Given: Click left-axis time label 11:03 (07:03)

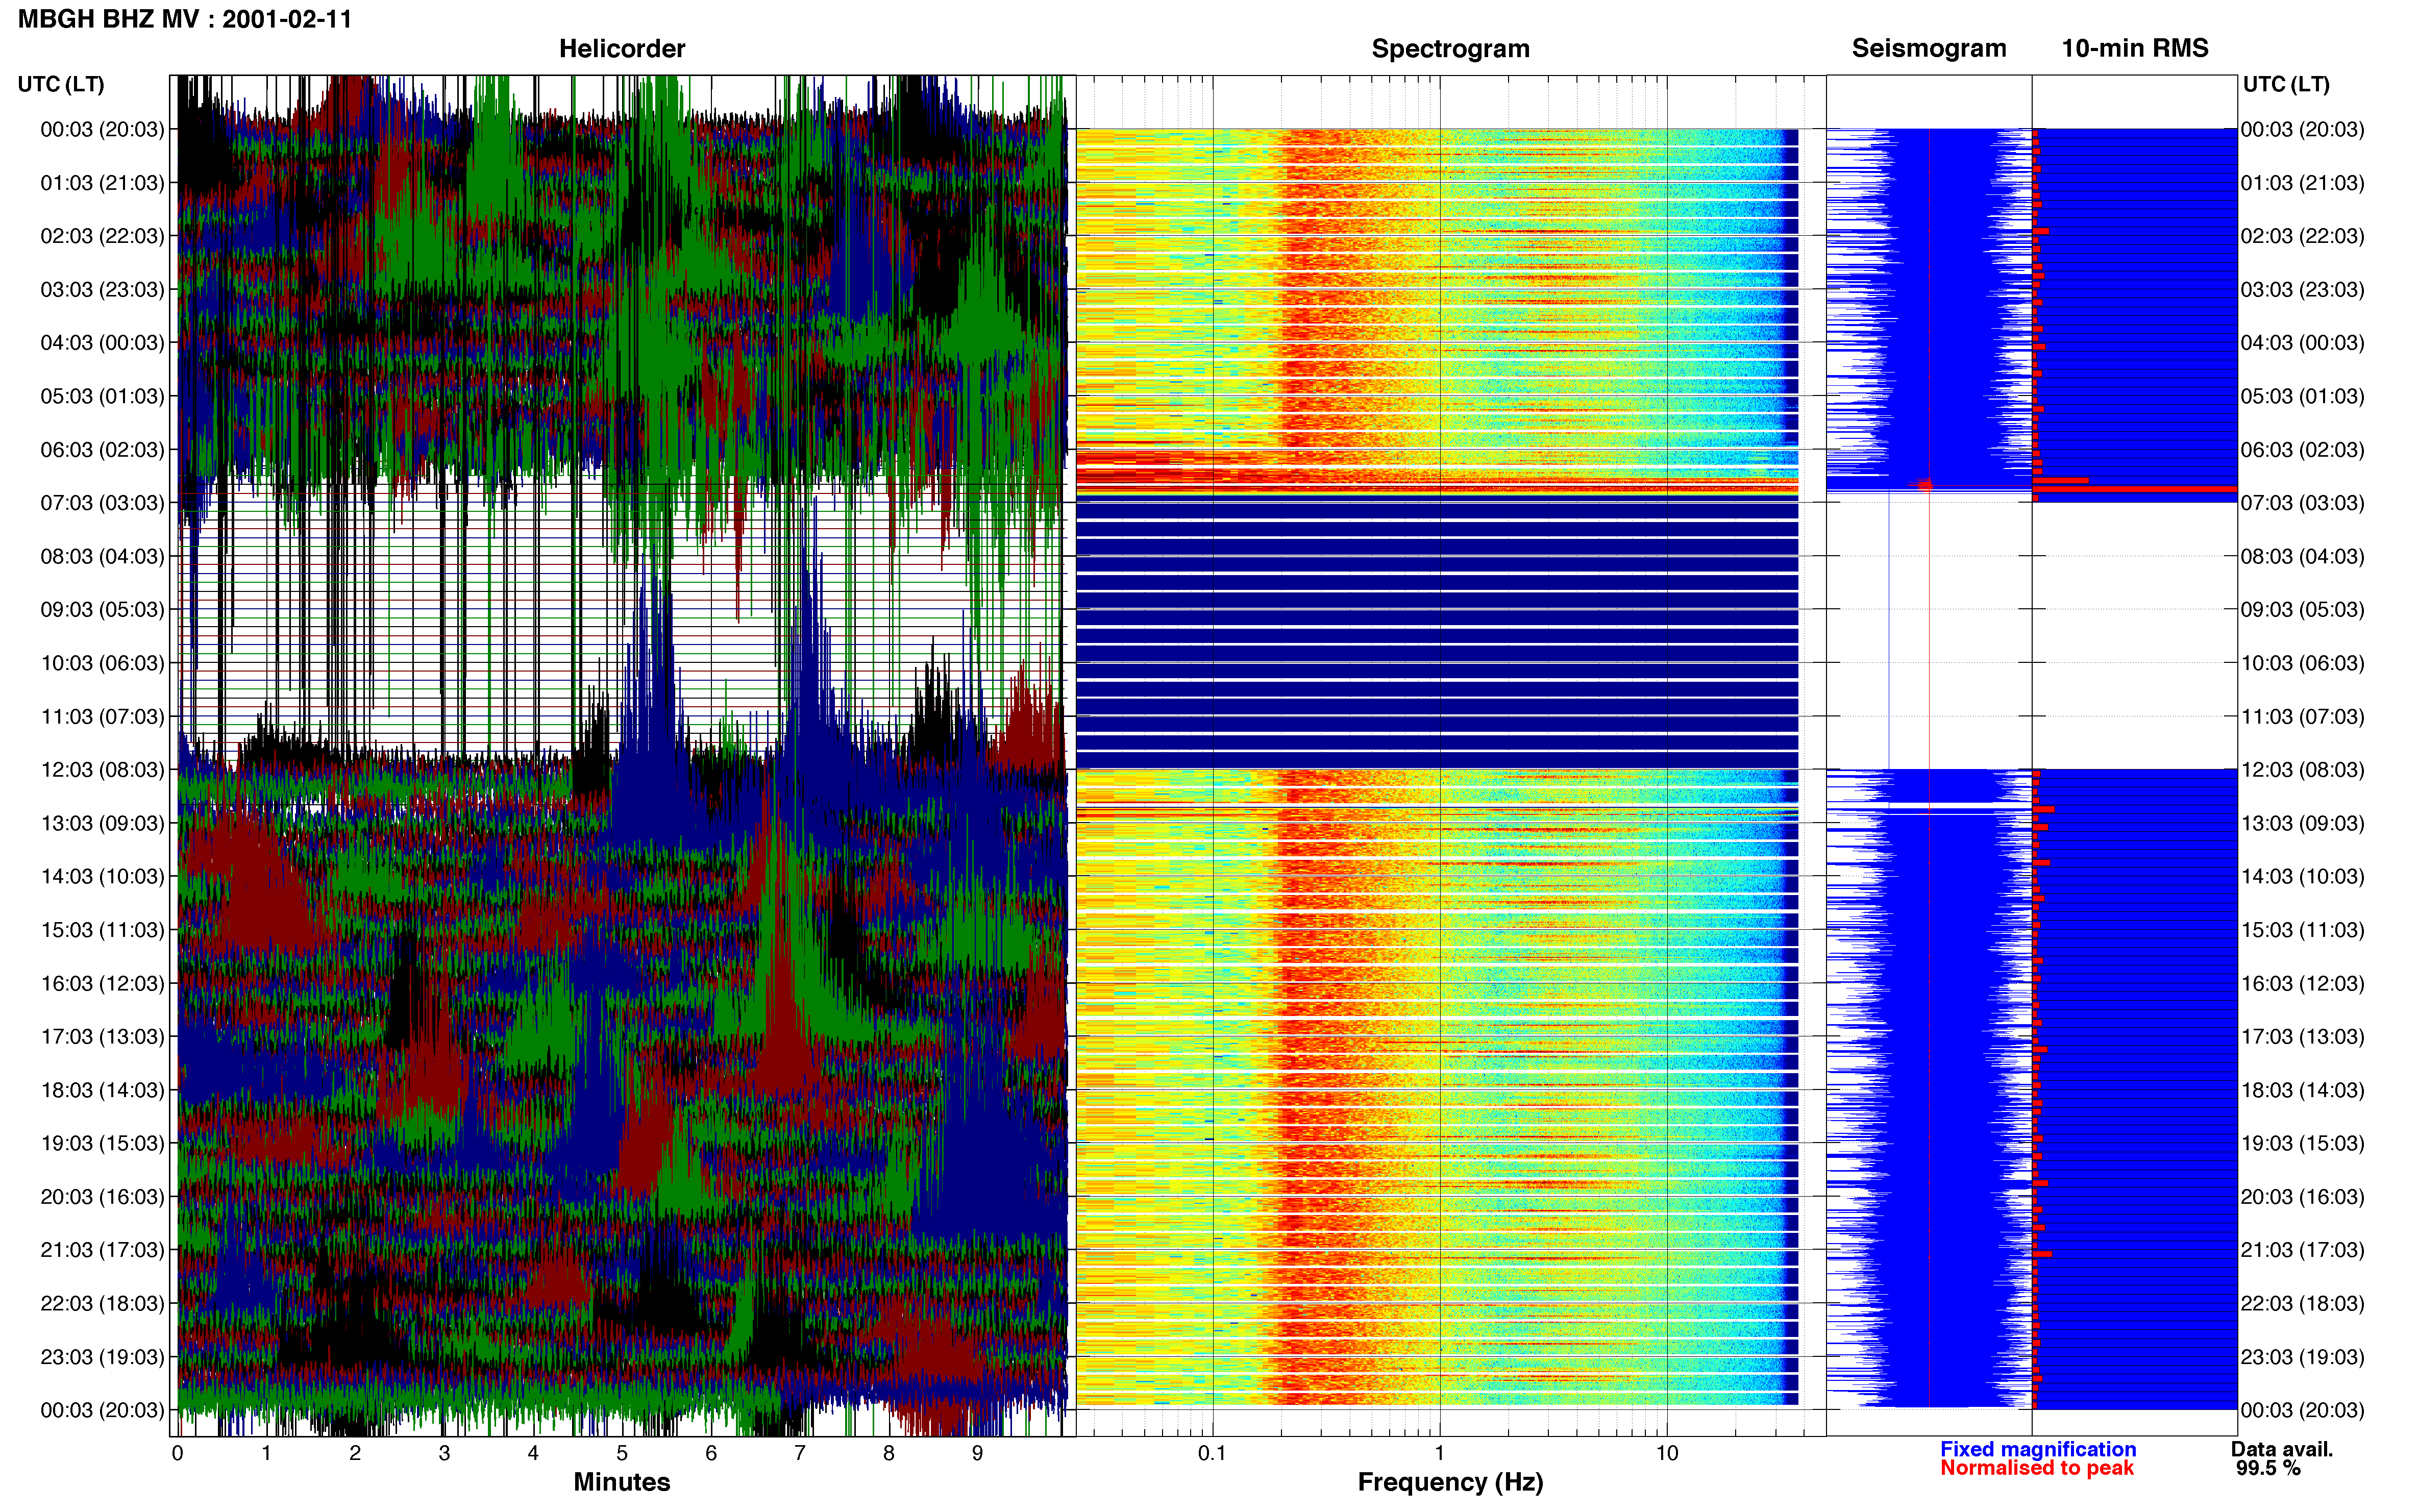Looking at the screenshot, I should pyautogui.click(x=102, y=716).
